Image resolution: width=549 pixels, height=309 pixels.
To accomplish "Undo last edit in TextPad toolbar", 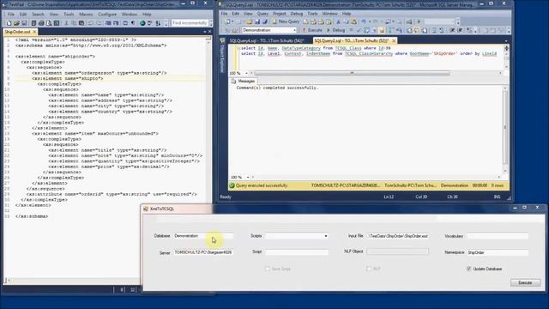I will click(x=91, y=23).
